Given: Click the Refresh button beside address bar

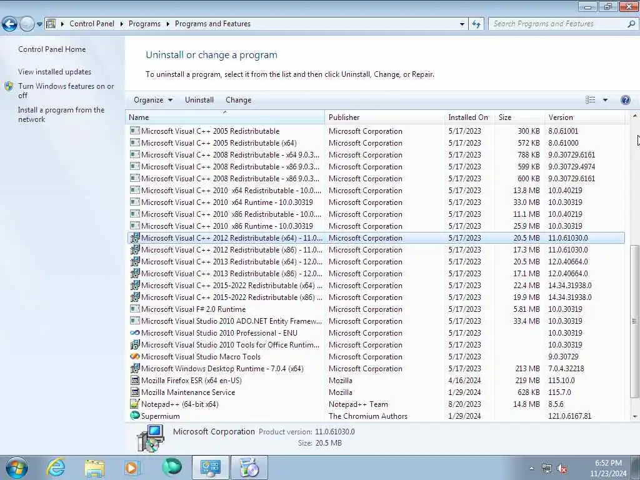Looking at the screenshot, I should 476,24.
